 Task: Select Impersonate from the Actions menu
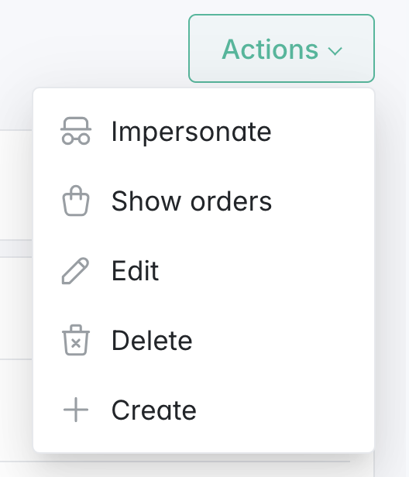(x=204, y=131)
